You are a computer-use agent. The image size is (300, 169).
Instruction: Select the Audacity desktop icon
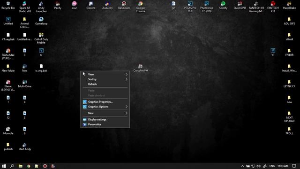point(107,5)
